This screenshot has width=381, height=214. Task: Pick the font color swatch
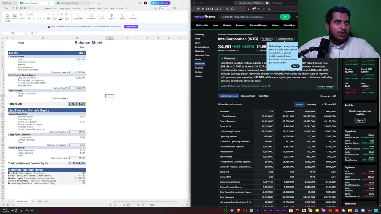pyautogui.click(x=60, y=19)
